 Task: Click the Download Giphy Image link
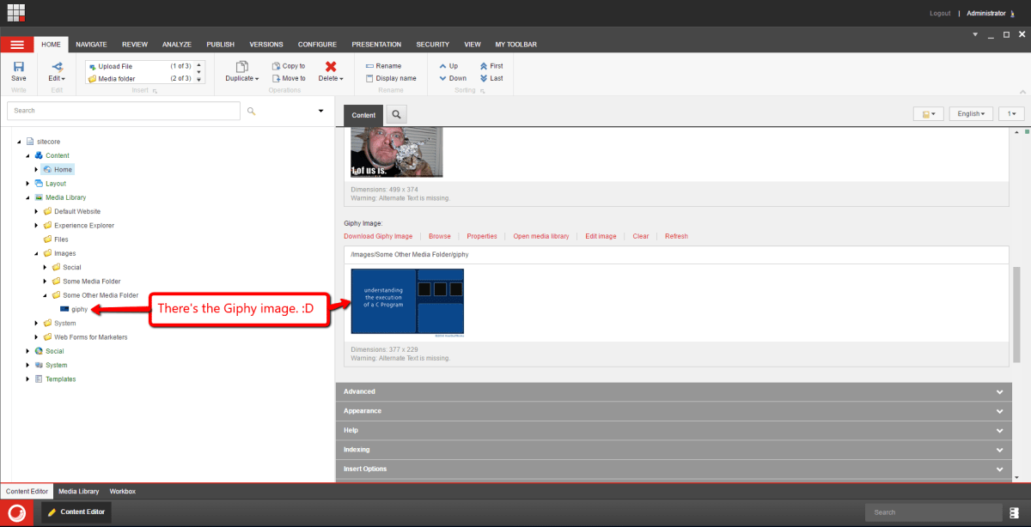coord(378,236)
